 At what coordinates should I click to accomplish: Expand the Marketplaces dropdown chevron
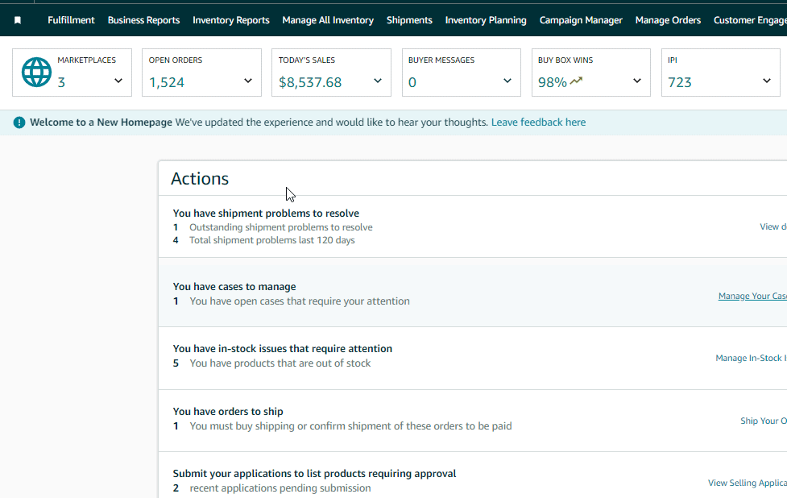coord(118,81)
